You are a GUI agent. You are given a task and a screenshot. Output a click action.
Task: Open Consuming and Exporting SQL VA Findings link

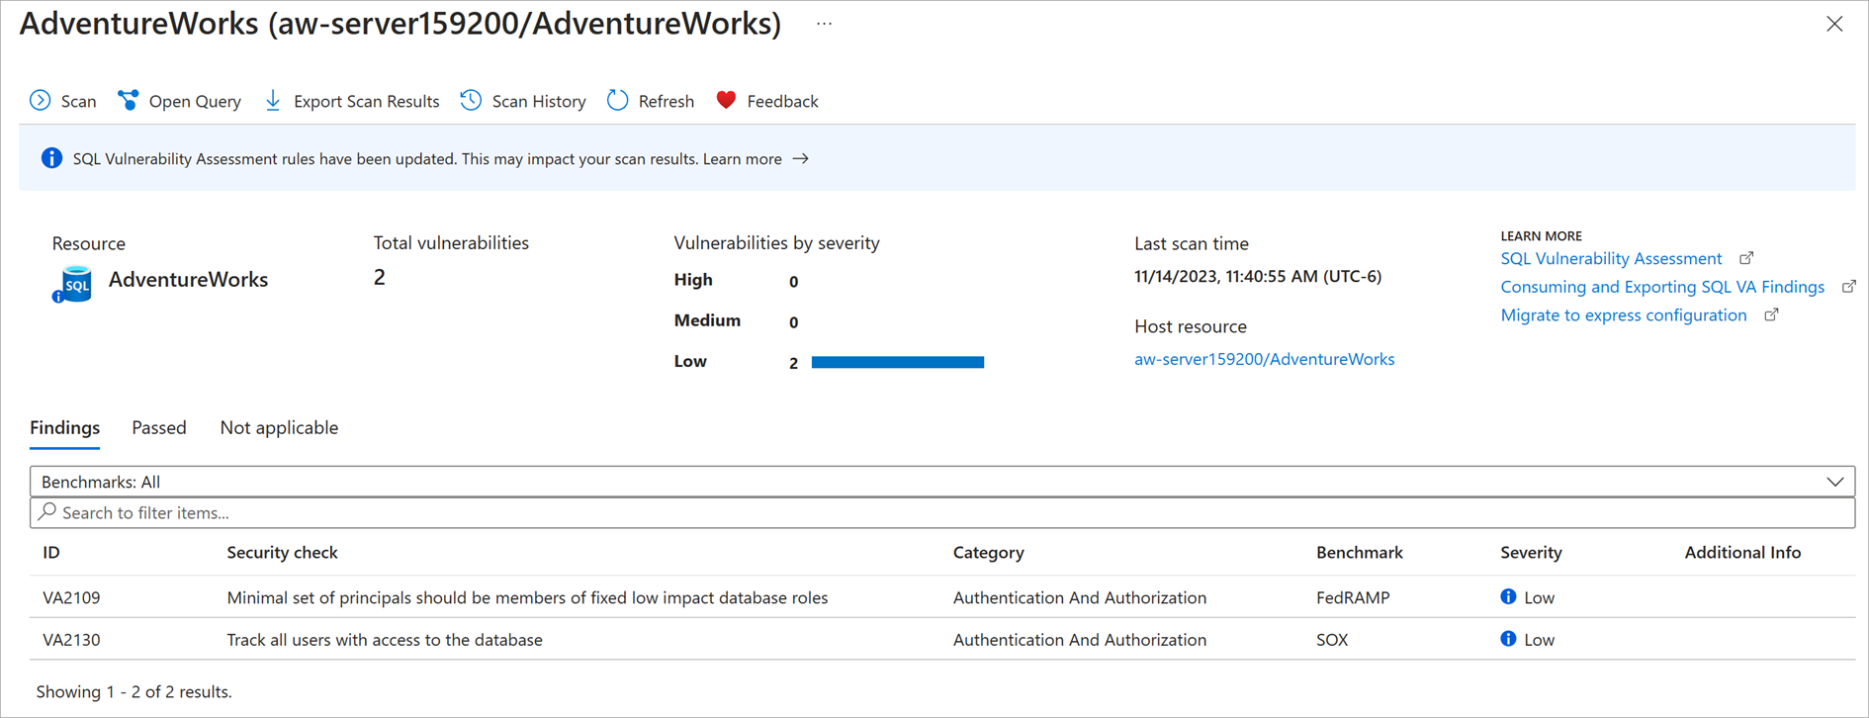coord(1662,287)
